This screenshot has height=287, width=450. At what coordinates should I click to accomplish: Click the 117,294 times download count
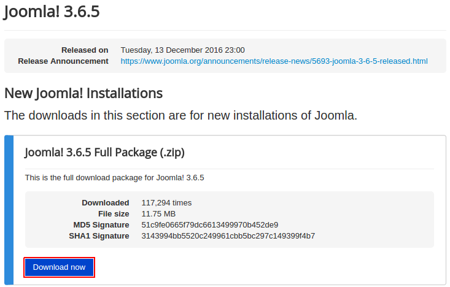click(x=166, y=202)
